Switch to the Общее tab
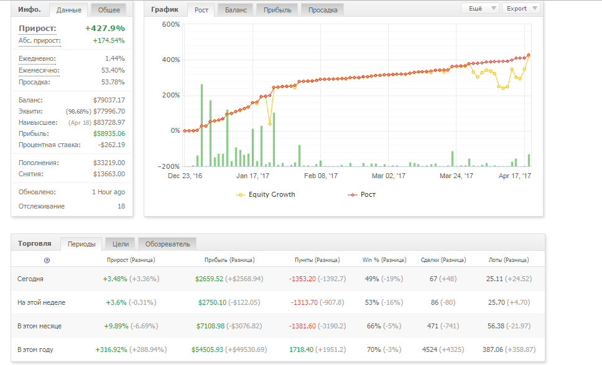Image resolution: width=602 pixels, height=365 pixels. 109,10
